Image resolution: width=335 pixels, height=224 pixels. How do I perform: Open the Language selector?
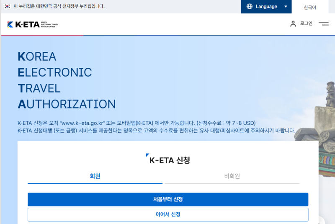click(x=266, y=7)
